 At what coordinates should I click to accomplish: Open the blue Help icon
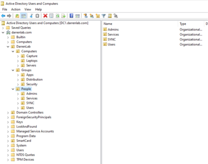[71, 16]
